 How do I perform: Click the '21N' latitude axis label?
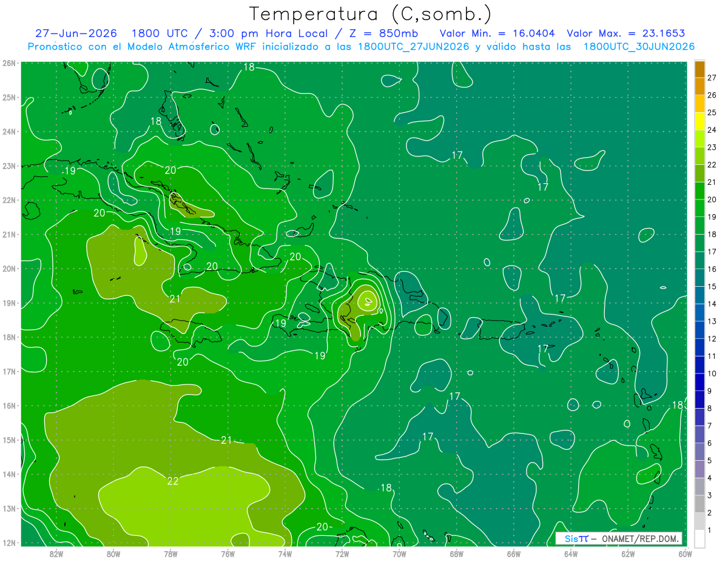pyautogui.click(x=8, y=234)
